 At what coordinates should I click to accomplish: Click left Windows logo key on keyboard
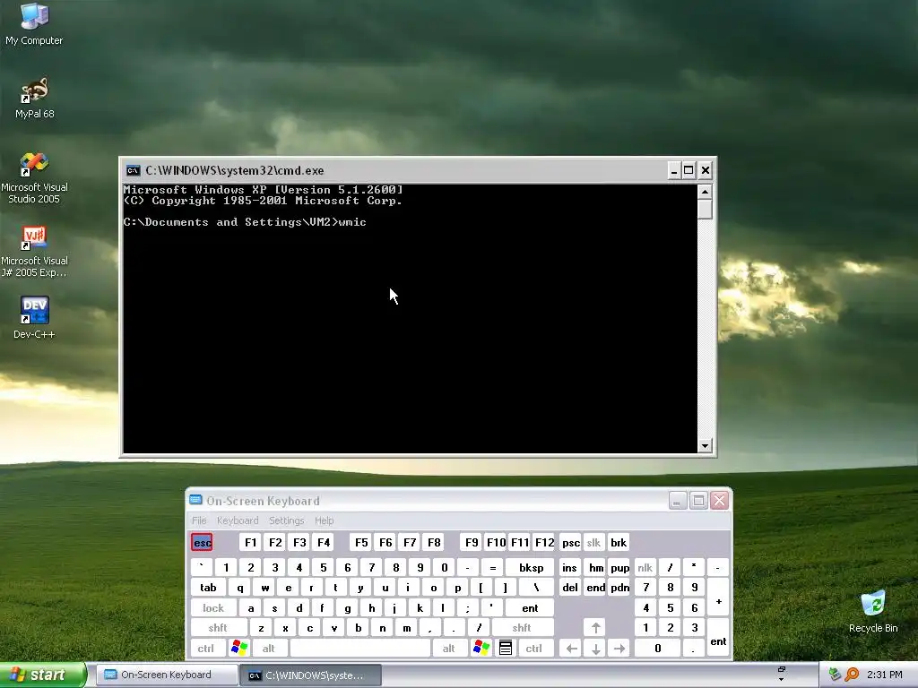[239, 648]
